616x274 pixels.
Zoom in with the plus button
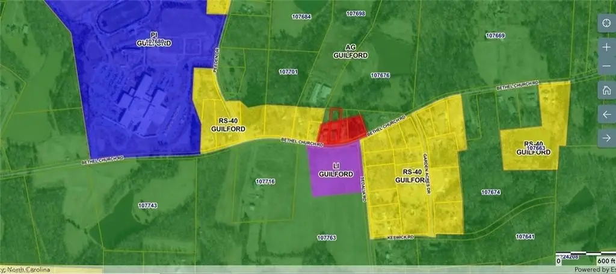coord(606,46)
